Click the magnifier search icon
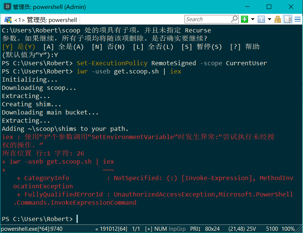 [x=234, y=19]
